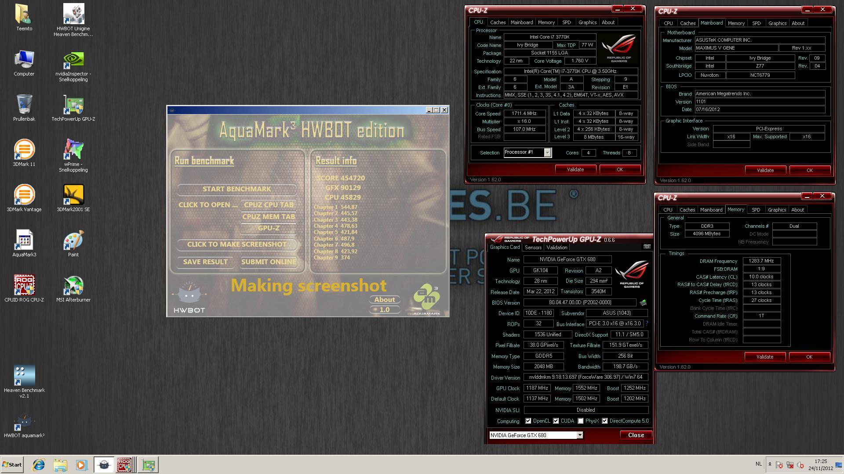844x474 pixels.
Task: Open Paint desktop icon
Action: pyautogui.click(x=73, y=244)
